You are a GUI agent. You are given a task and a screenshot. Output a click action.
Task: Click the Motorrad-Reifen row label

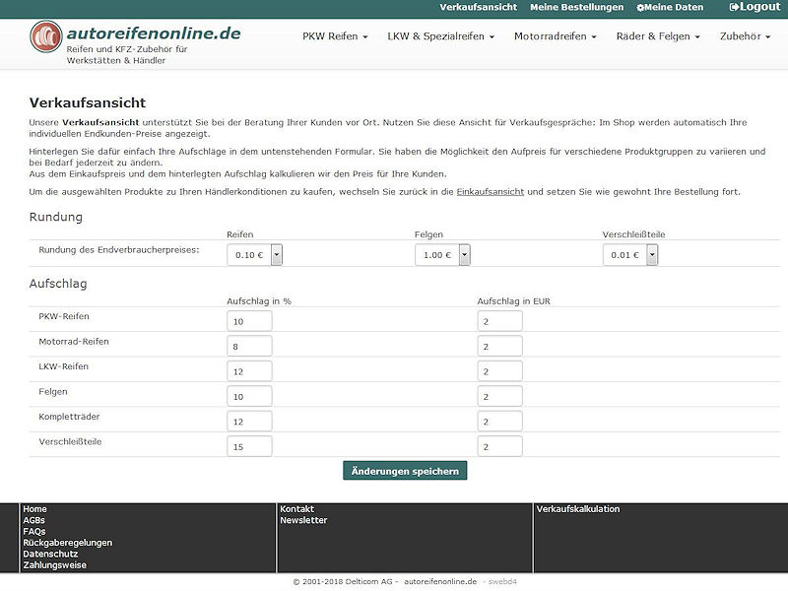[x=74, y=341]
